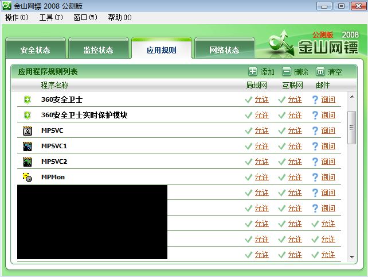Click the 互联网 column header
This screenshot has height=277, width=368.
pyautogui.click(x=293, y=85)
